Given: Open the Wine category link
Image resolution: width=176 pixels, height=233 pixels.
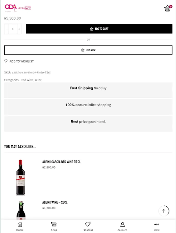Looking at the screenshot, I should tap(38, 80).
